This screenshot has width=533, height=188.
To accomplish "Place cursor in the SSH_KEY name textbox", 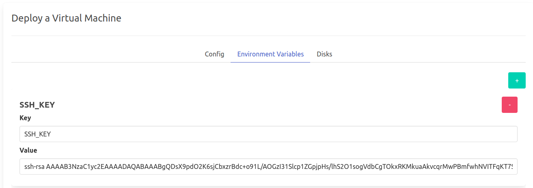I will point(268,134).
